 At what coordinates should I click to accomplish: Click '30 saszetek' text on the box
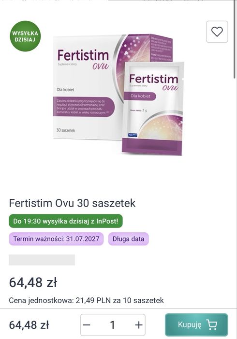(66, 130)
